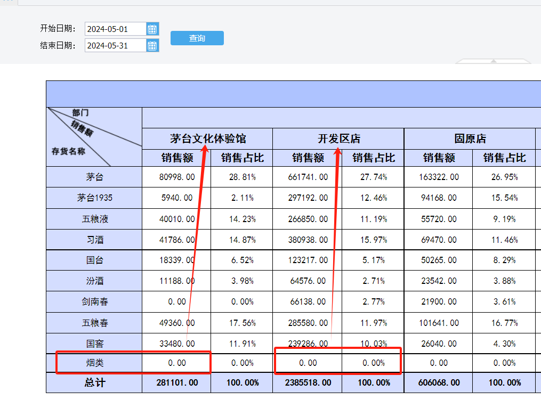This screenshot has width=541, height=408.
Task: Click 销售占比 header under 开发区店
Action: coord(373,158)
